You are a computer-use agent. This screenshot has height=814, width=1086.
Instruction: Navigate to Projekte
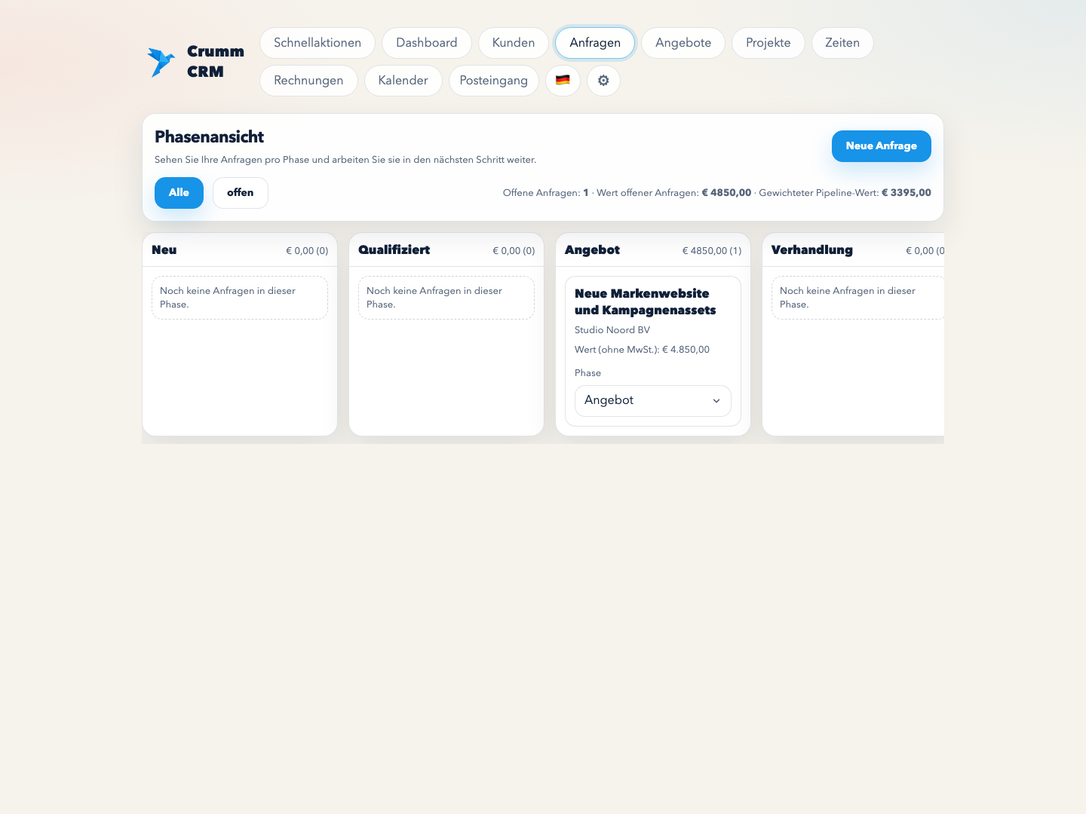[768, 43]
